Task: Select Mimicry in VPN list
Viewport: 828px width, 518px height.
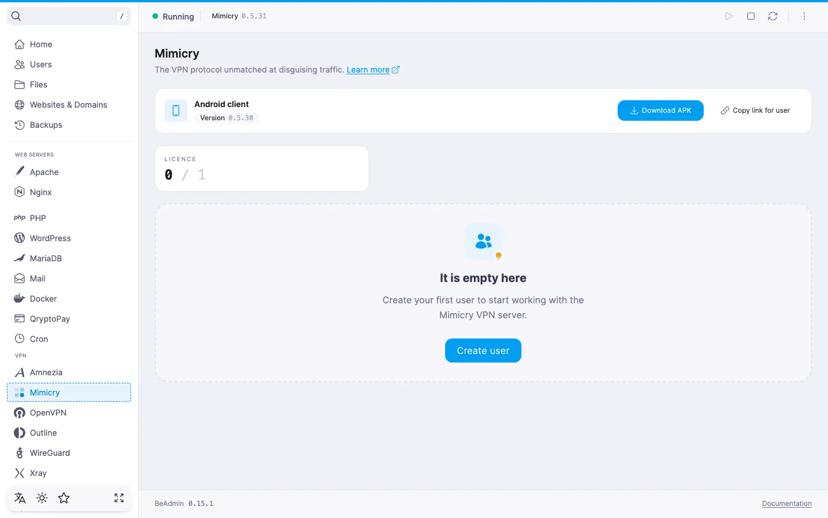Action: pyautogui.click(x=69, y=393)
